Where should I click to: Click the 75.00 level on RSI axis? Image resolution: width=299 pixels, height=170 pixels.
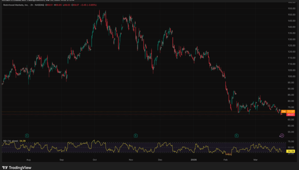click(291, 141)
